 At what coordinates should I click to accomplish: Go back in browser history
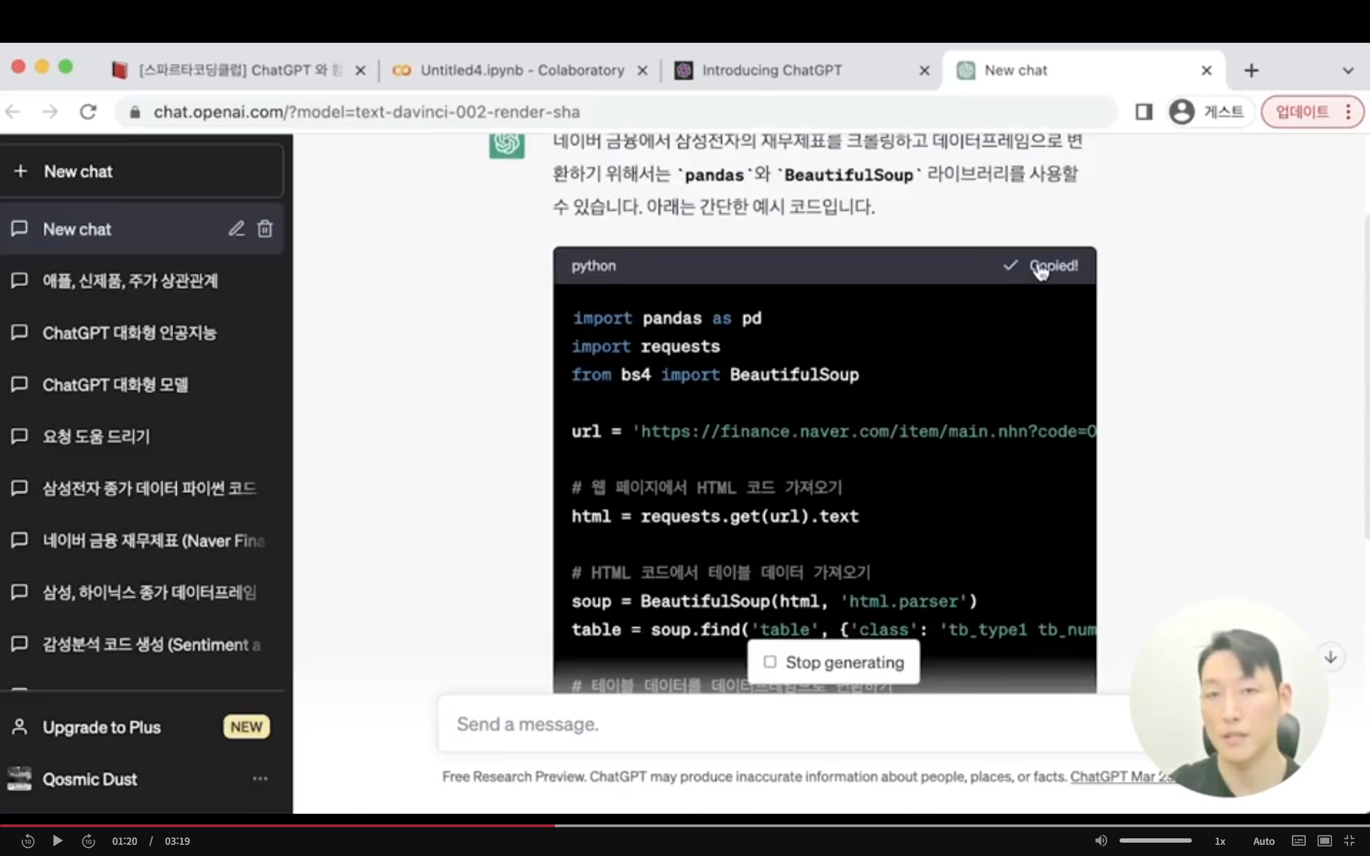point(12,112)
